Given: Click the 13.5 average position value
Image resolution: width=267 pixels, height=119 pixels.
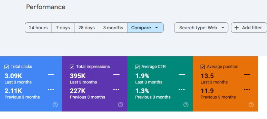Looking at the screenshot, I should (x=207, y=76).
